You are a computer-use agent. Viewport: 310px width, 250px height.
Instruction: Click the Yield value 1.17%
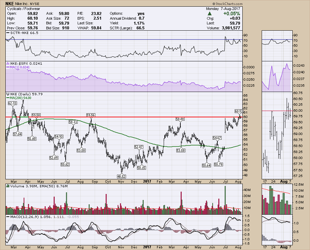tap(139, 23)
